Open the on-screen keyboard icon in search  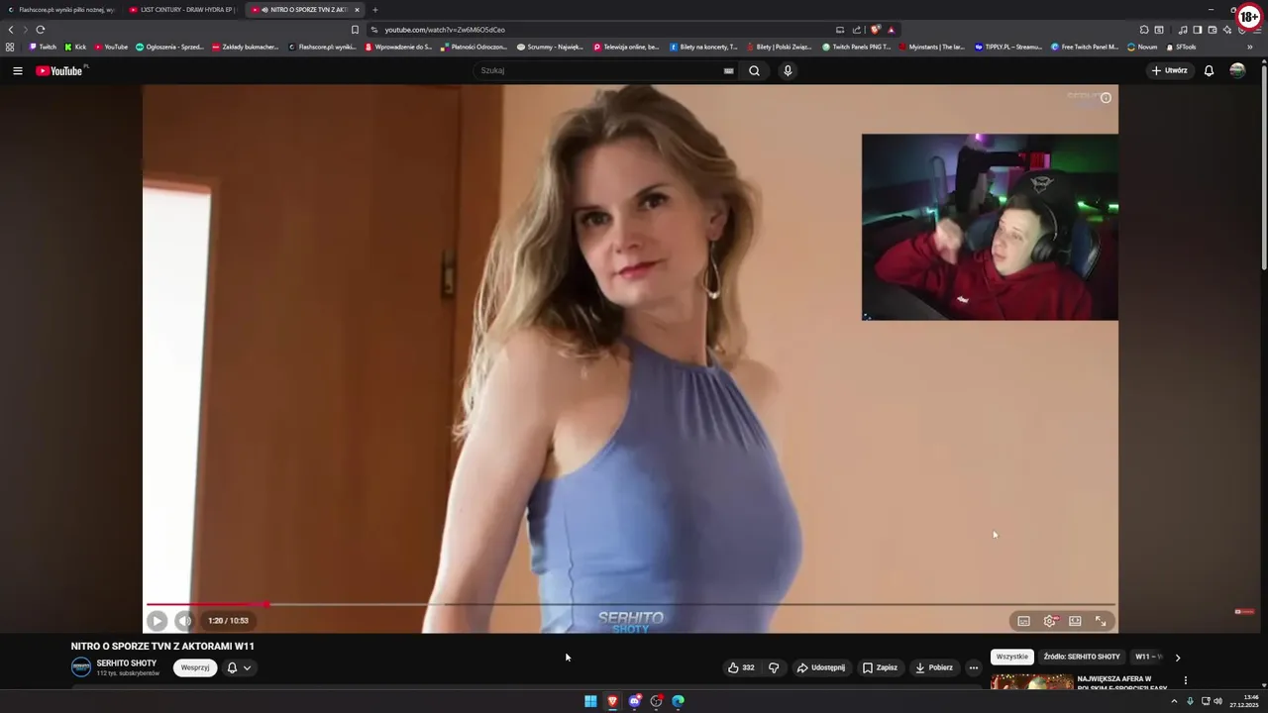coord(728,70)
